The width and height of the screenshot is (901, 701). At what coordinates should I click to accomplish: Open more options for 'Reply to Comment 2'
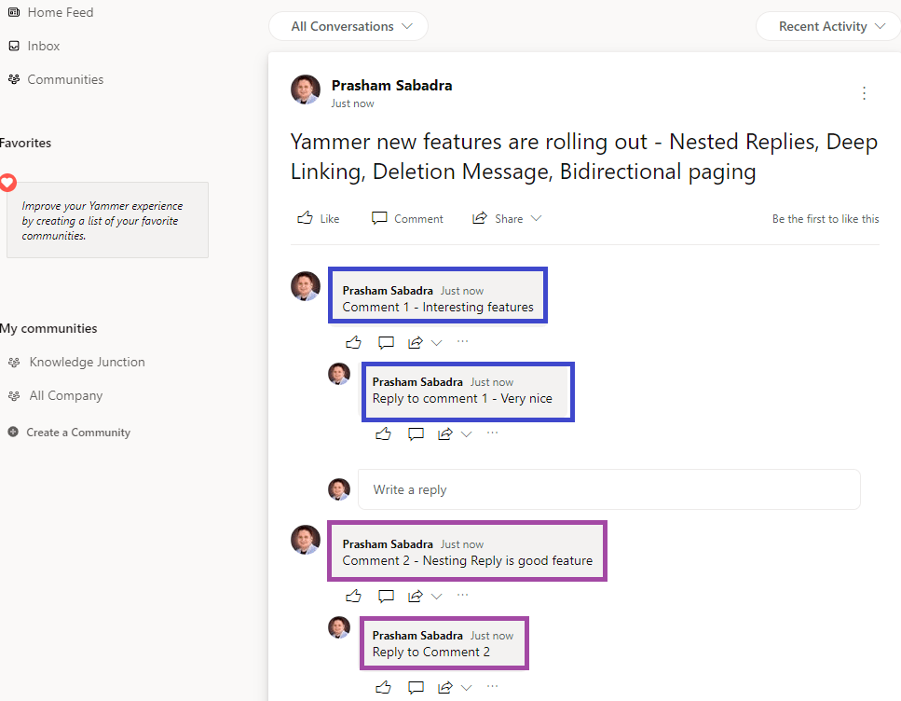click(x=492, y=687)
